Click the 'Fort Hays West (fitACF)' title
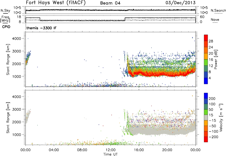The image size is (226, 156). [x=56, y=3]
